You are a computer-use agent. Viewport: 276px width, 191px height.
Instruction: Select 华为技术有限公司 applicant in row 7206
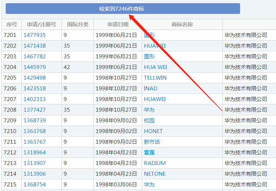tap(246, 89)
